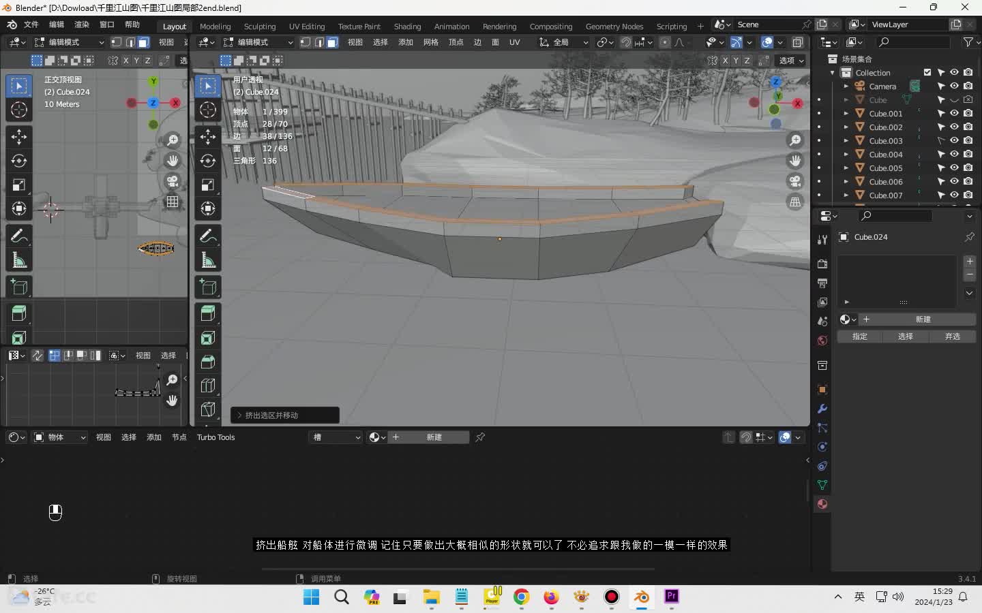Click the 选择 button in material panel
Viewport: 982px width, 613px height.
(x=906, y=336)
